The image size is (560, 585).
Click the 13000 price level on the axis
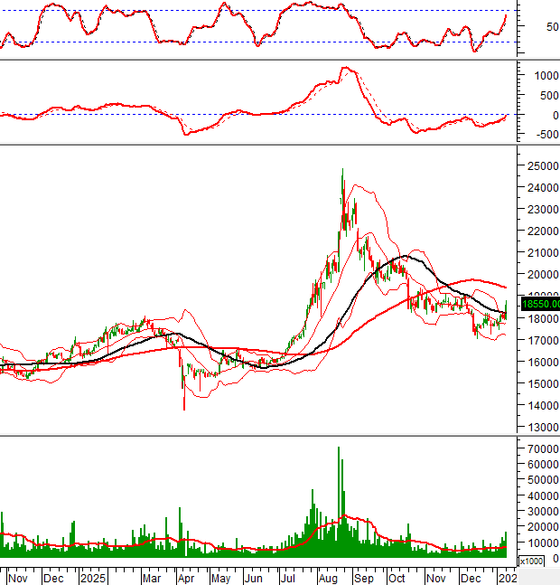tap(540, 430)
